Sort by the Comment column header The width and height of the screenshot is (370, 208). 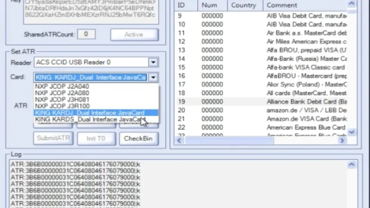tap(305, 5)
